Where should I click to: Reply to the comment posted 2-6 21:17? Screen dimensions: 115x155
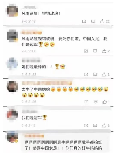95,126
